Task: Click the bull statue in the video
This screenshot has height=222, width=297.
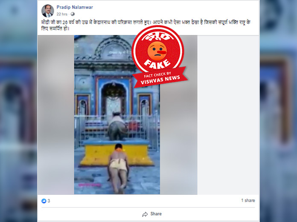Action: click(117, 126)
